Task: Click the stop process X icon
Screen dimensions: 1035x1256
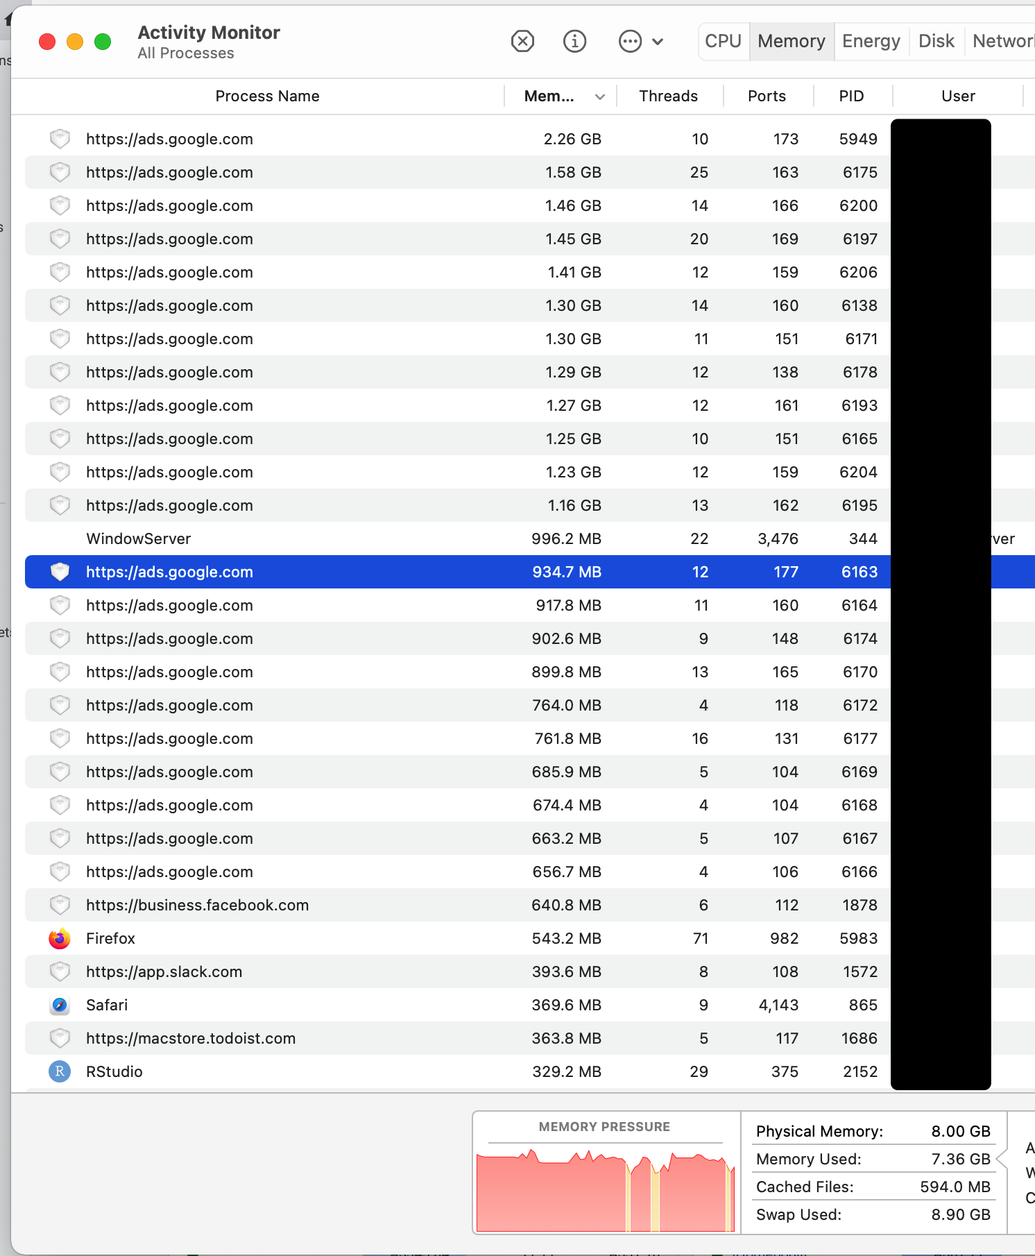Action: pyautogui.click(x=522, y=42)
